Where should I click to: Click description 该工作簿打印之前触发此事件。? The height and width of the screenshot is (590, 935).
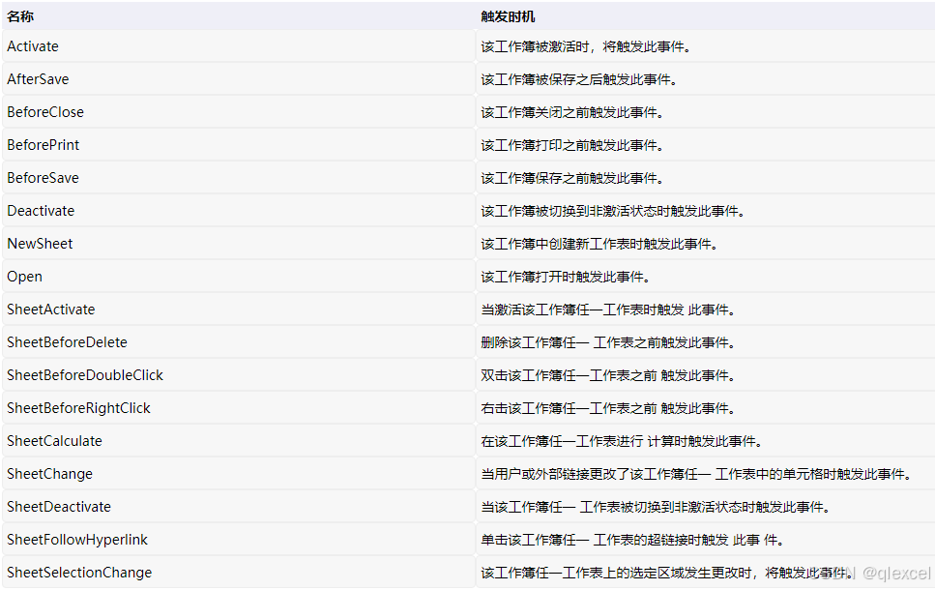point(571,145)
